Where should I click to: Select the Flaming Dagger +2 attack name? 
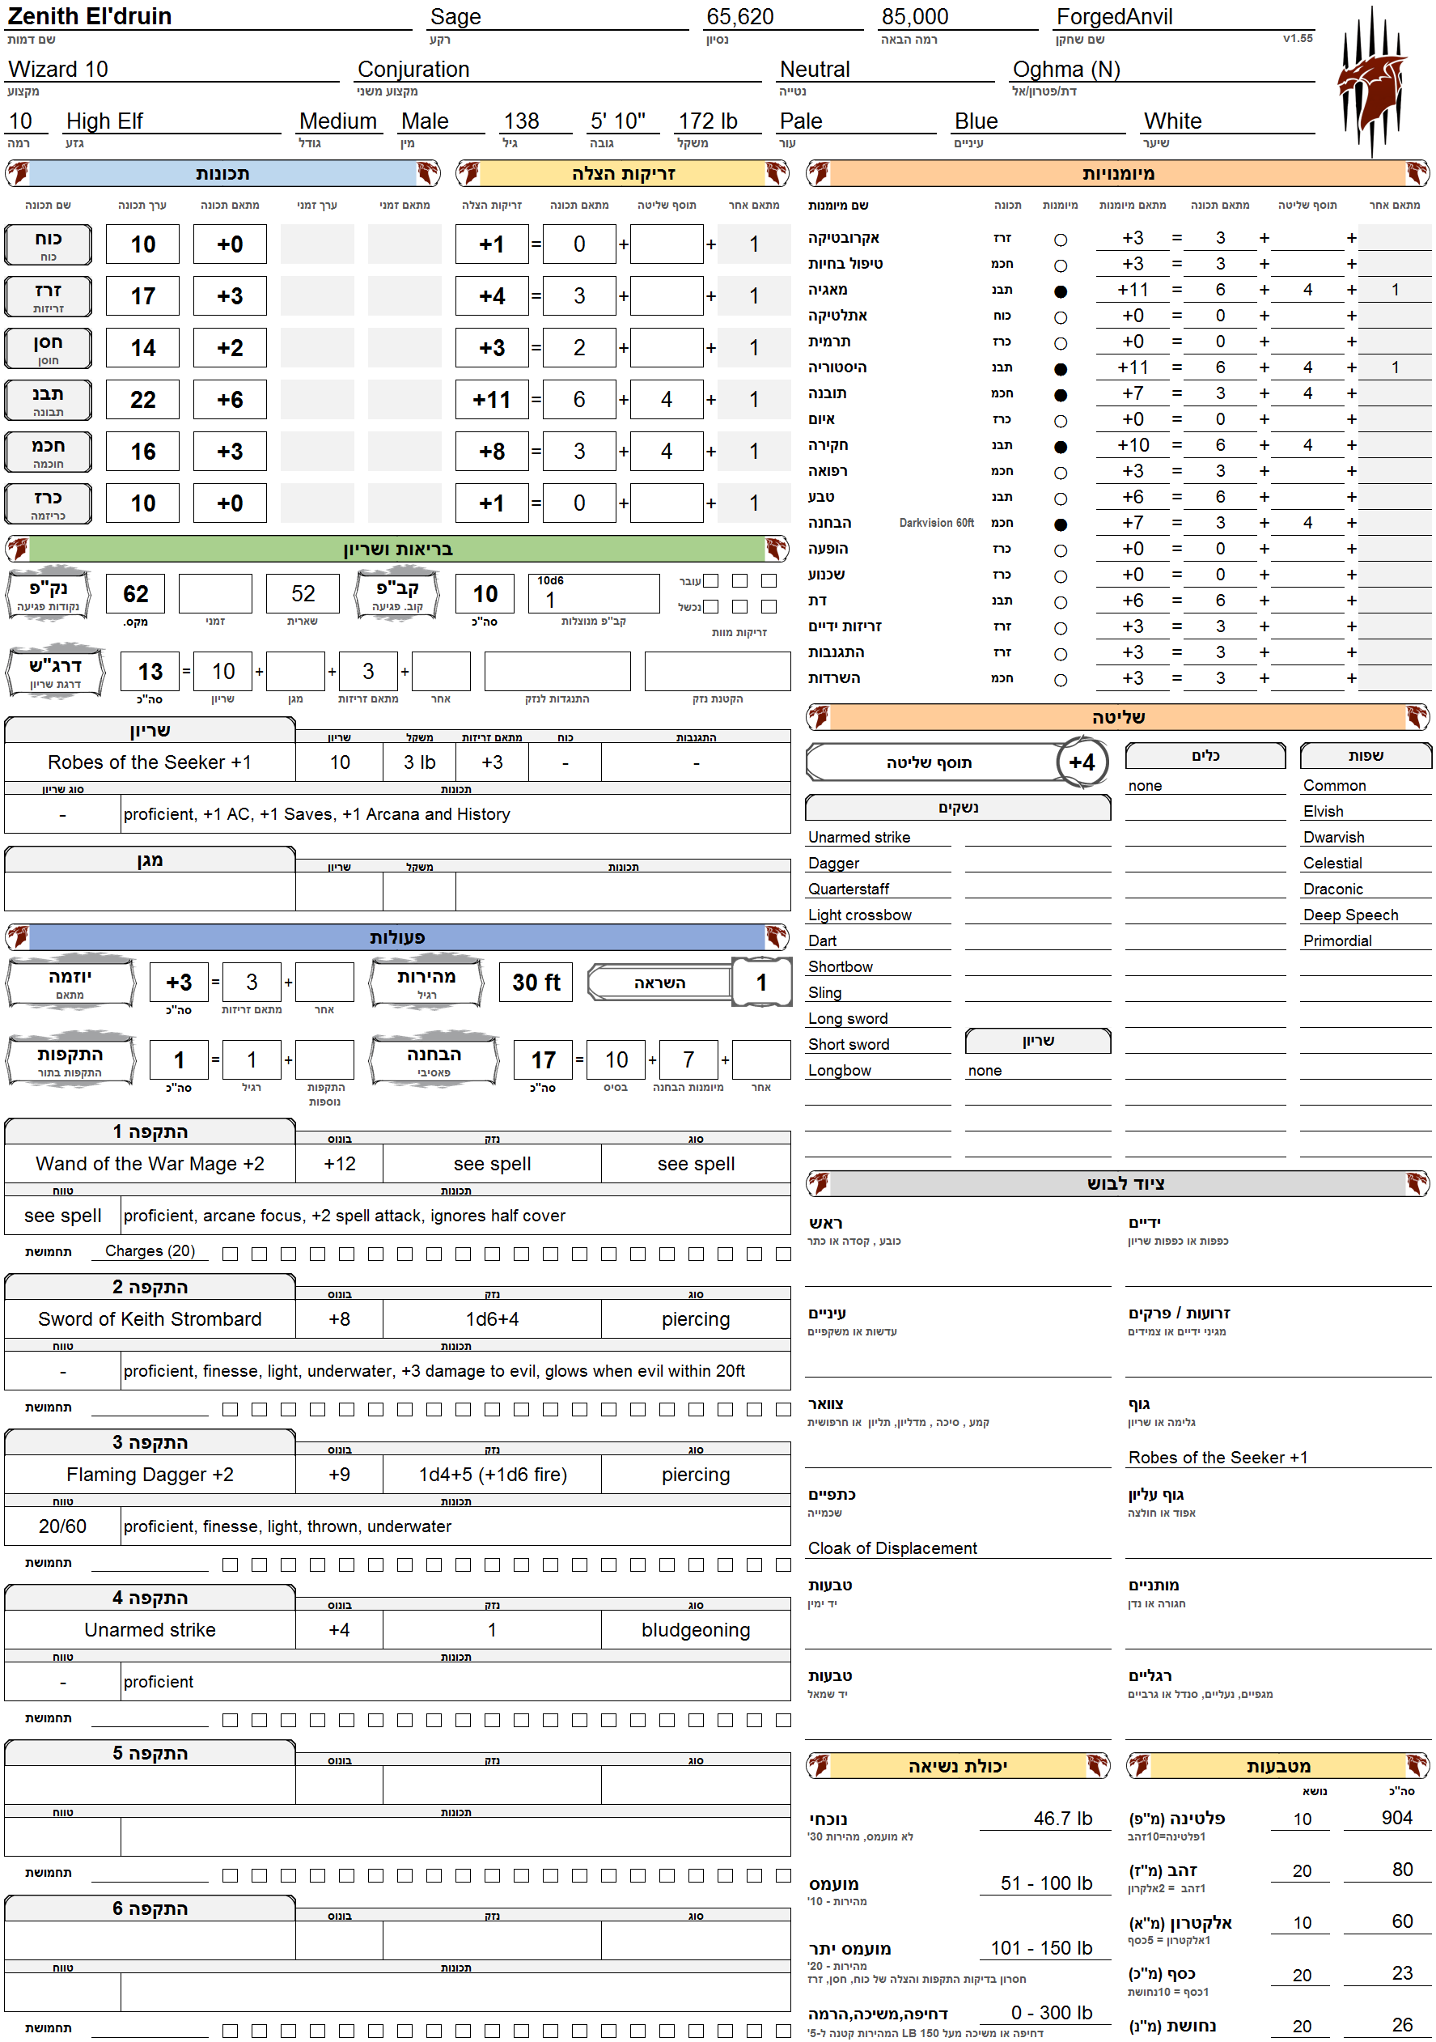pos(150,1475)
